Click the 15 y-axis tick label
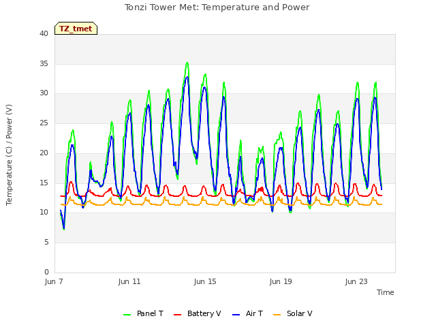The width and height of the screenshot is (436, 327). [x=44, y=183]
